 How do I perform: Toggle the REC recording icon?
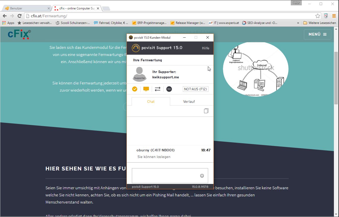[169, 89]
